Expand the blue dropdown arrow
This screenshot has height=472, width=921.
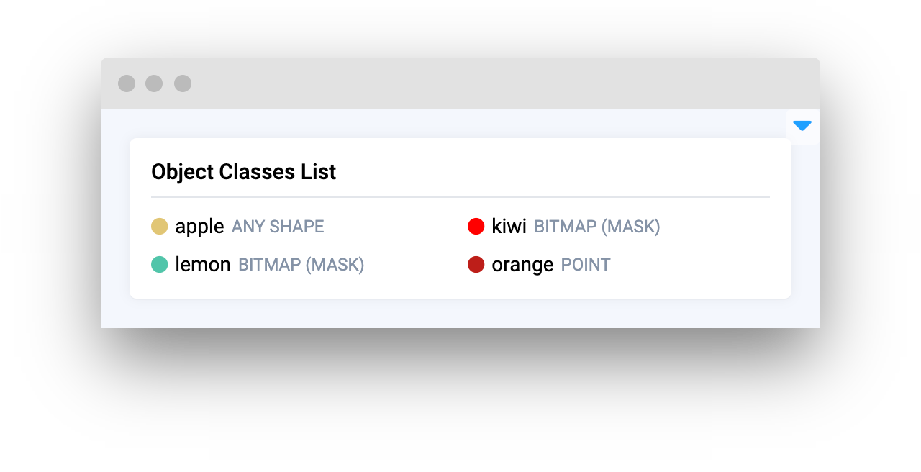click(x=802, y=126)
